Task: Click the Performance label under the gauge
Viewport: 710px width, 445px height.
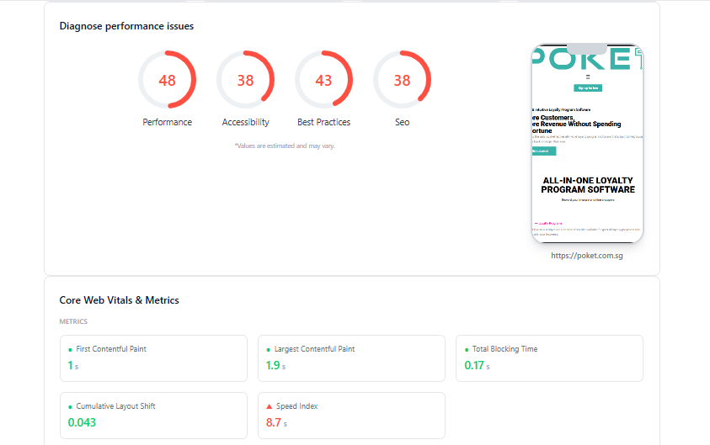Action: tap(167, 122)
